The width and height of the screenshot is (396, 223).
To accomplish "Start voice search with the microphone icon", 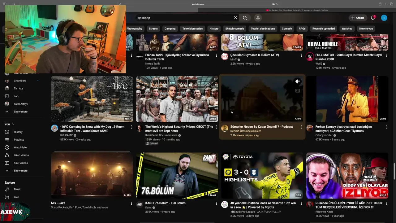I will pos(258,18).
